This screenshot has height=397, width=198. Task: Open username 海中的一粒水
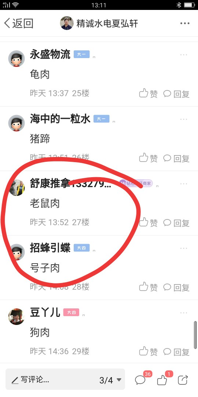pyautogui.click(x=60, y=119)
